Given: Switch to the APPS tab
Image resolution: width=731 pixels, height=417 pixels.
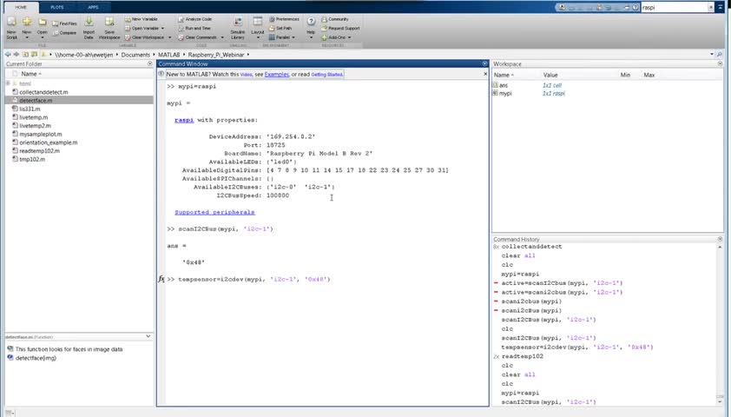Looking at the screenshot, I should click(93, 6).
